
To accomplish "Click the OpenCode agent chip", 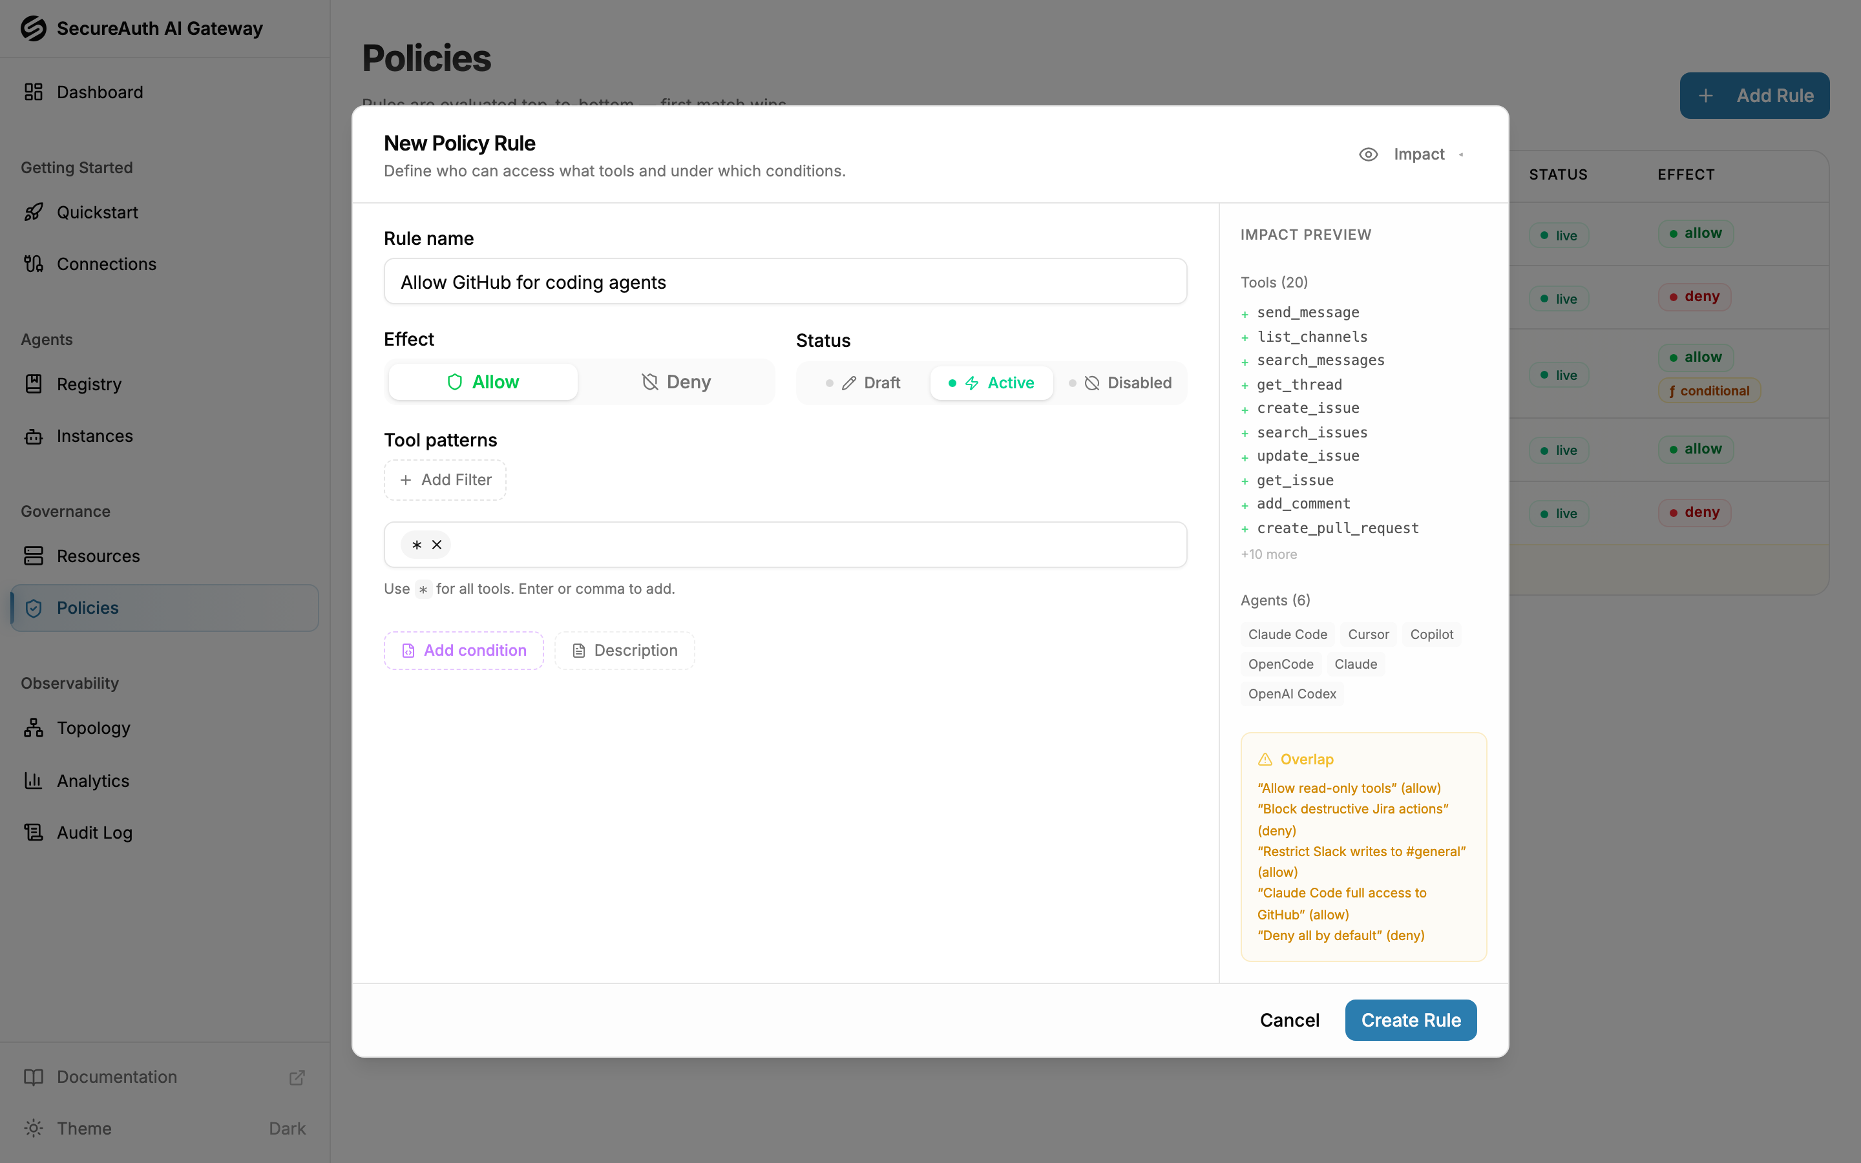I will [x=1280, y=664].
